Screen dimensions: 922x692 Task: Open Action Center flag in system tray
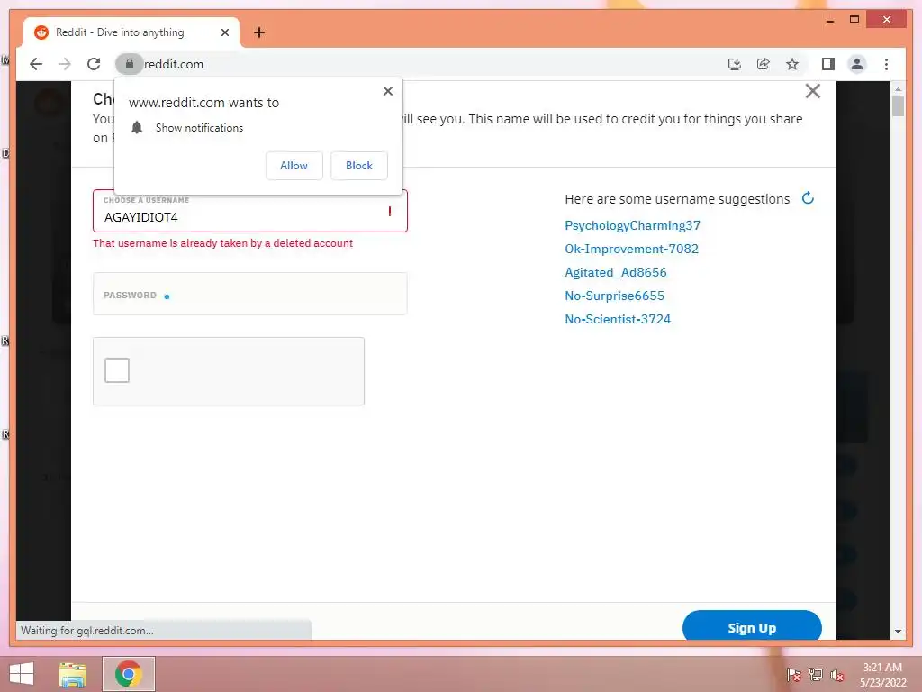point(793,674)
